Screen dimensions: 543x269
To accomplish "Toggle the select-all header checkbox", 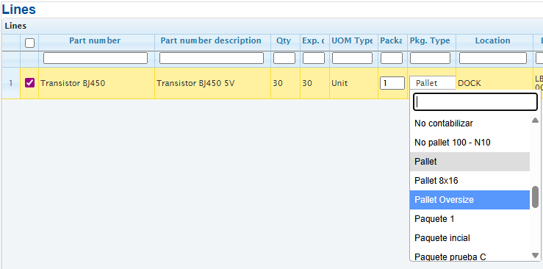I will (x=30, y=43).
